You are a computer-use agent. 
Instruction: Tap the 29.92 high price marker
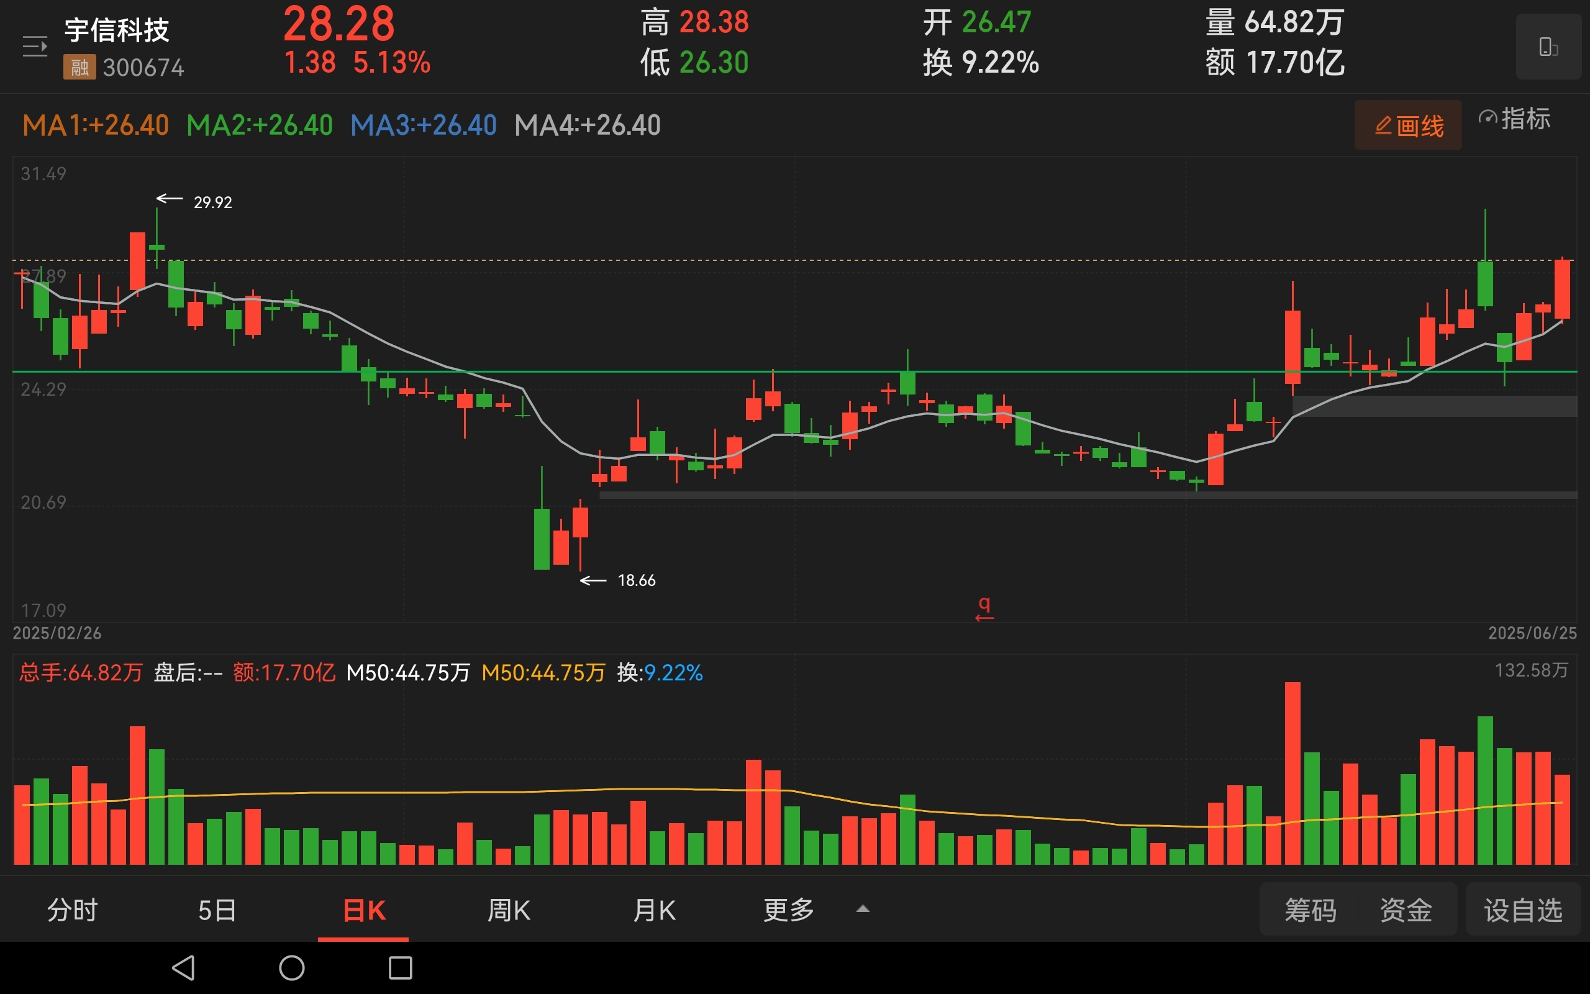click(x=213, y=203)
